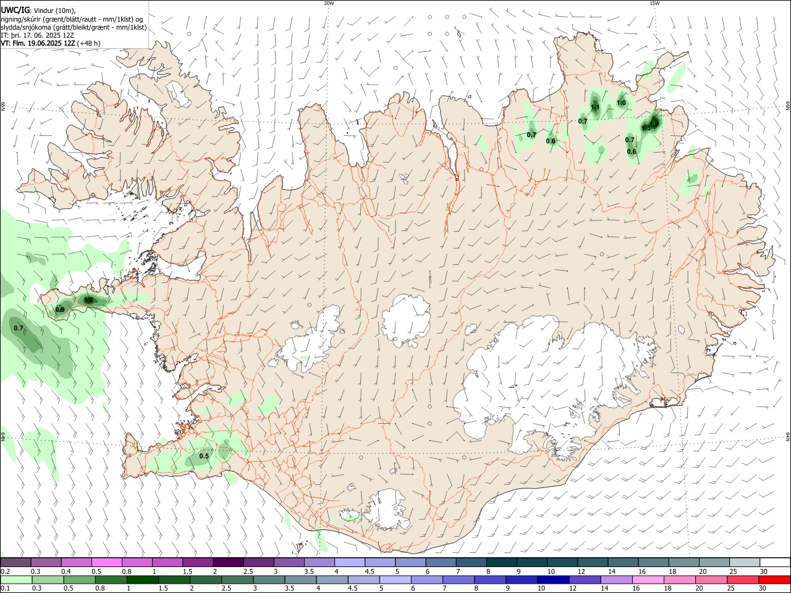
Task: Select the grey-green 3–3.5 swatch, lower scale
Action: (268, 579)
